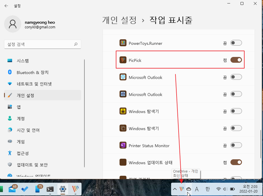This screenshot has width=263, height=196.
Task: Click the Windows 업데이트 상태 label
Action: pos(150,163)
